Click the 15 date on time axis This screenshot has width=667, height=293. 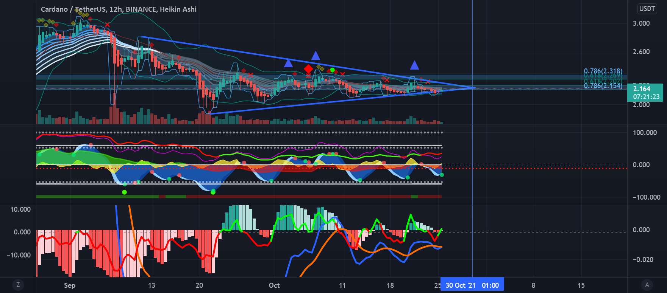pos(581,285)
